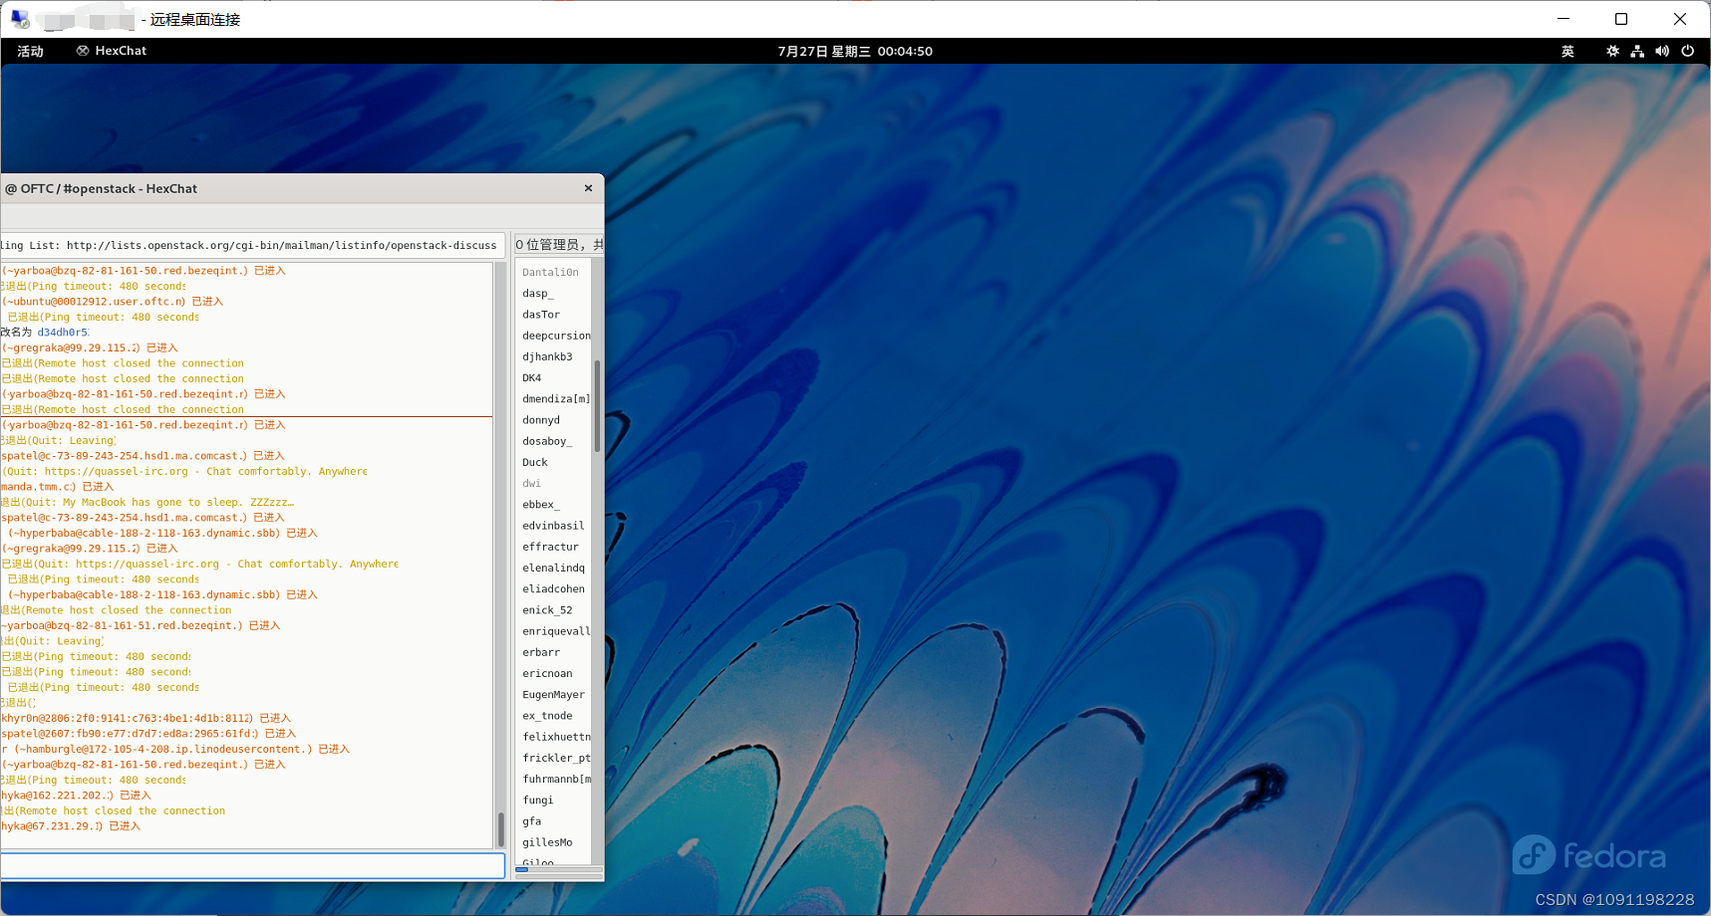Close the HexChat window with the x

(x=588, y=188)
